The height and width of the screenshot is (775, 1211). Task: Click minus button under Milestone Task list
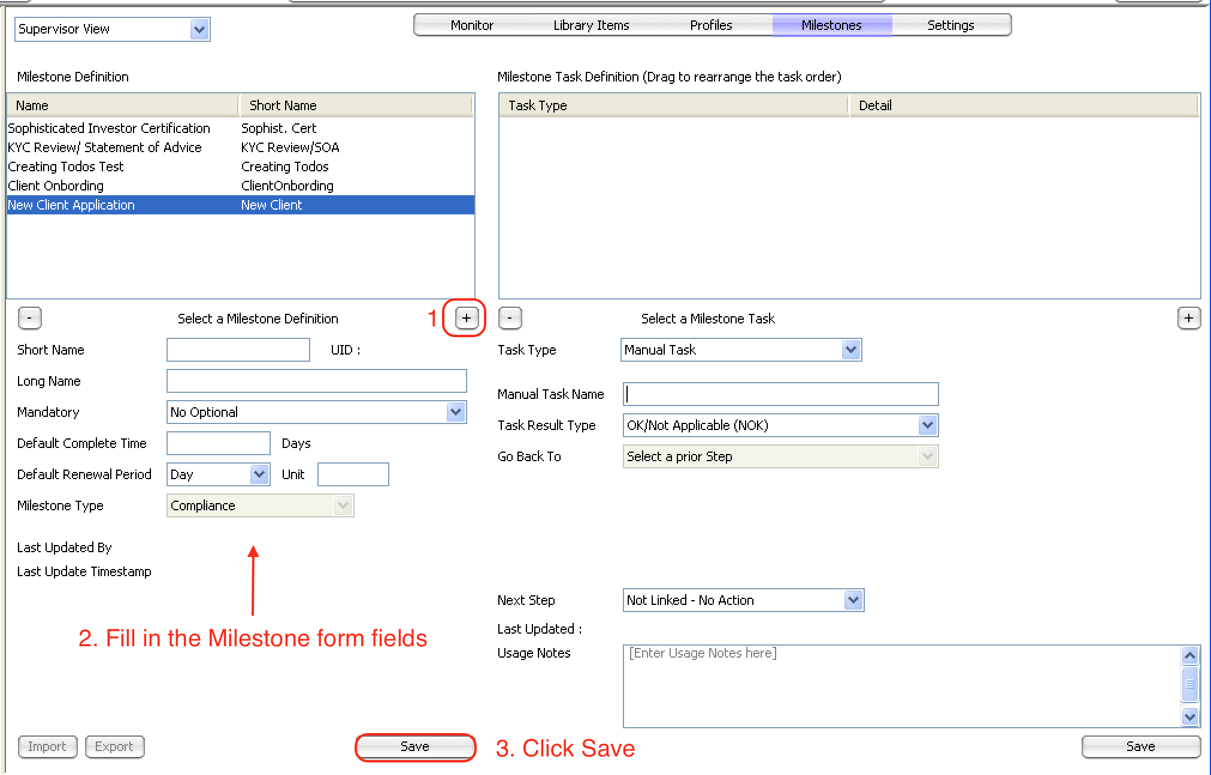(510, 318)
